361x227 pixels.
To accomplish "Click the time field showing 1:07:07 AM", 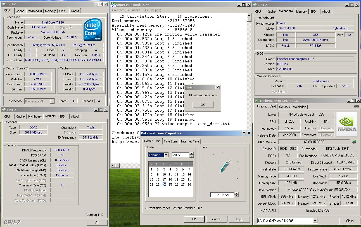I will (222, 195).
